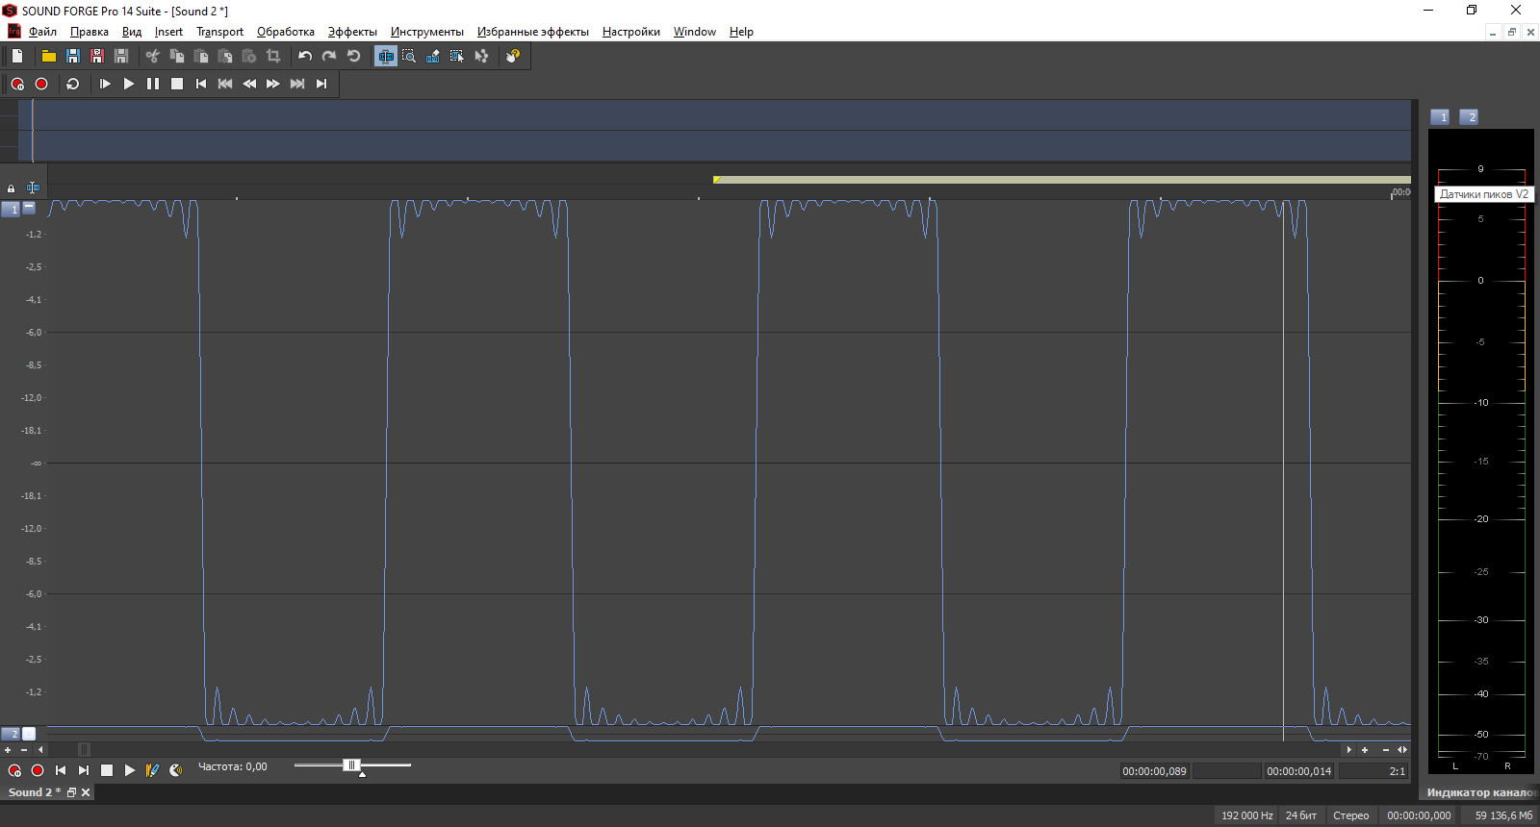Screen dimensions: 1540x827
Task: Expand channel 2 using its square button
Action: 29,734
